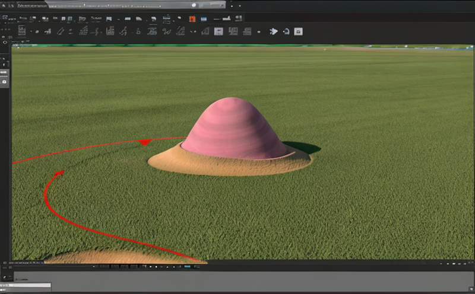This screenshot has width=475, height=294.
Task: Select the white arrow-shaped icon in the second toolbar
Action: [274, 31]
